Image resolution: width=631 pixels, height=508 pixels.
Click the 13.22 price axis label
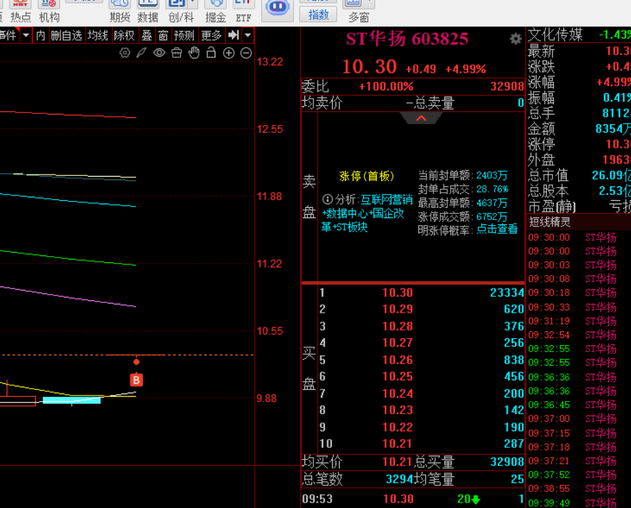click(x=270, y=62)
